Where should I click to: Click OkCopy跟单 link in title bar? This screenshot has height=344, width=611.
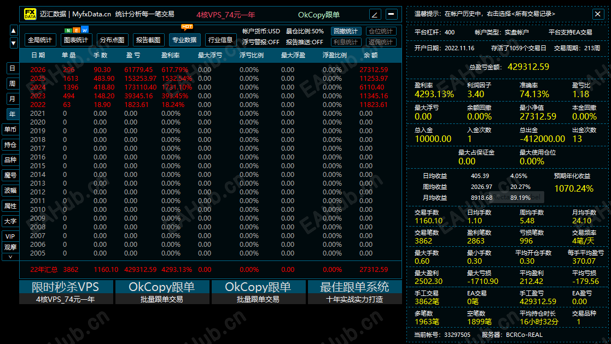pyautogui.click(x=319, y=15)
